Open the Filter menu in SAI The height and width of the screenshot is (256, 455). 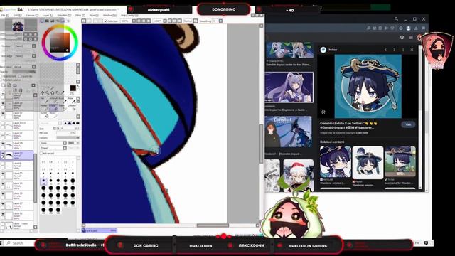80,15
